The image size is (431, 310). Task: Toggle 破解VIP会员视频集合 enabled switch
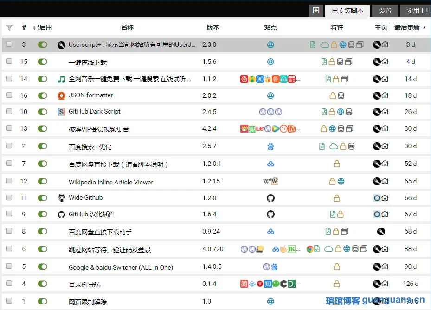[x=43, y=128]
